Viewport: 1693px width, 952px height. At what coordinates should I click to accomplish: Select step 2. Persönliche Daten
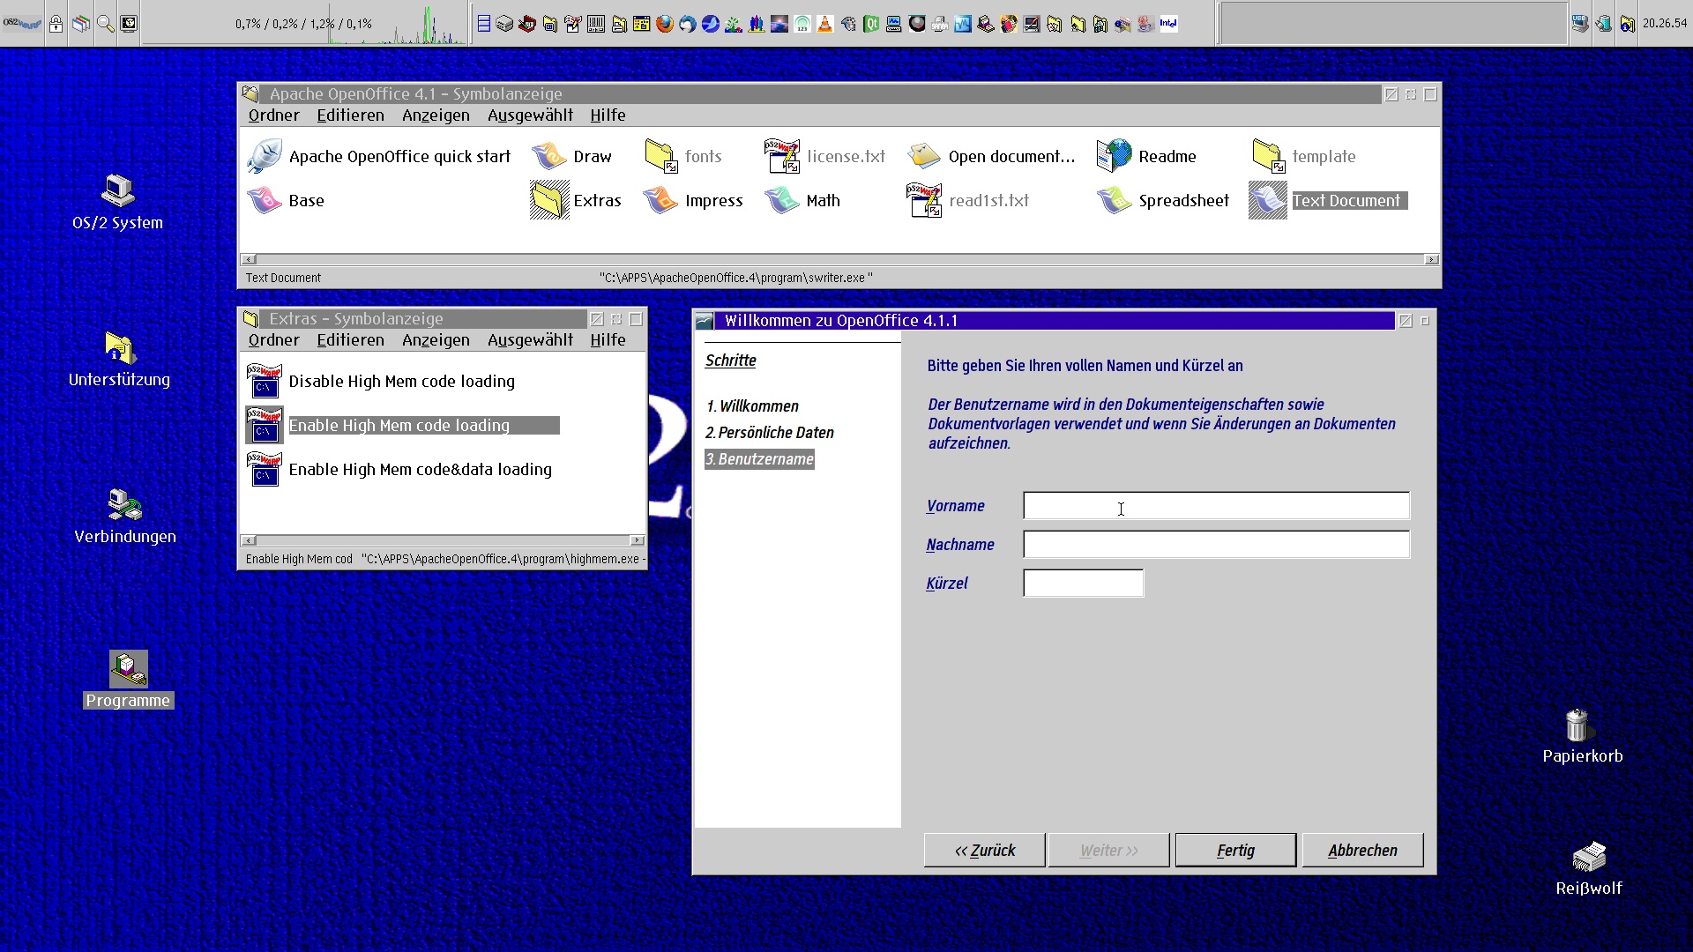(x=769, y=432)
